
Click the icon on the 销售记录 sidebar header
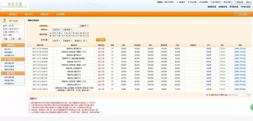coord(5,59)
